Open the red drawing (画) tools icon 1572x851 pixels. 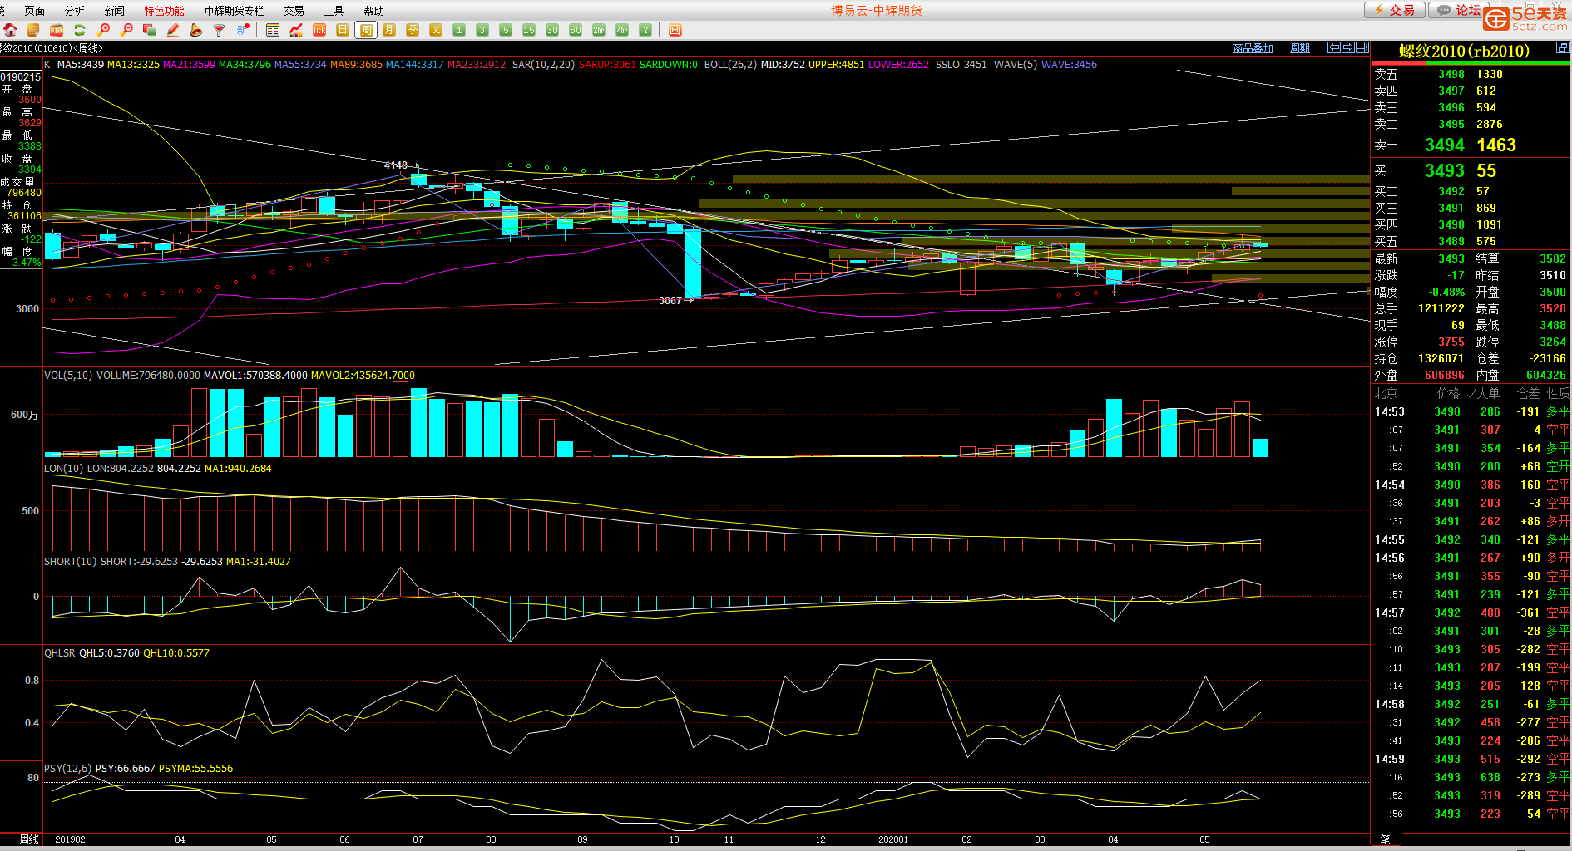click(675, 30)
